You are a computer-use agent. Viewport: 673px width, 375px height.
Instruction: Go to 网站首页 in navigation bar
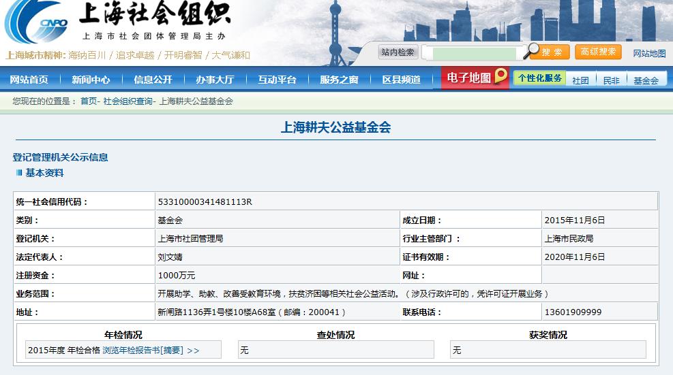point(29,80)
